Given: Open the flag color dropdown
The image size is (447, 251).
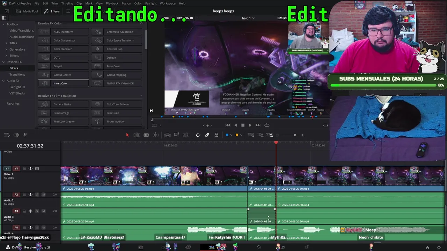Looking at the screenshot, I should [x=231, y=135].
